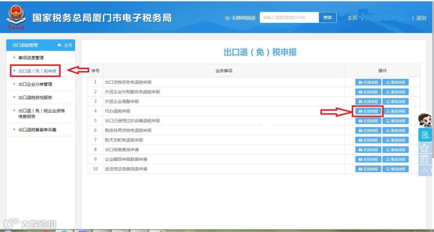
Task: Open 出口退税自检服务 in the sidebar
Action: pyautogui.click(x=35, y=97)
